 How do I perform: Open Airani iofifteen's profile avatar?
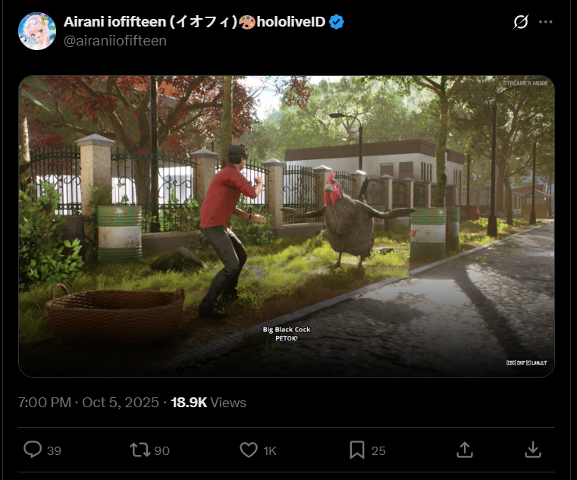tap(37, 31)
